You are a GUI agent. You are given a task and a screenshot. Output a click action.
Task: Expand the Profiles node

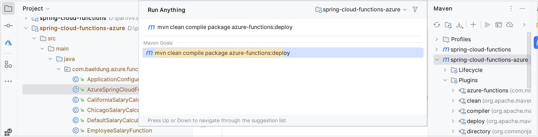(437, 39)
